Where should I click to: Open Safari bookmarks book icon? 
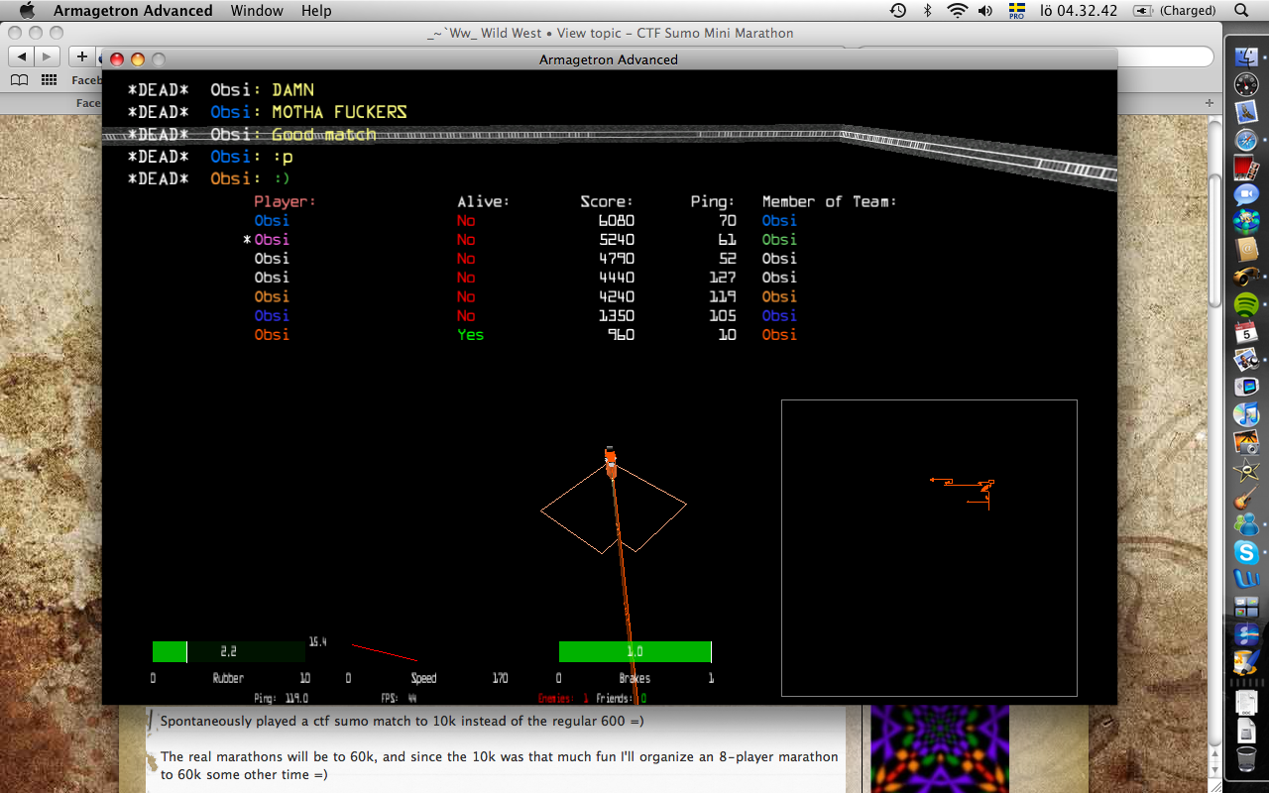point(19,80)
